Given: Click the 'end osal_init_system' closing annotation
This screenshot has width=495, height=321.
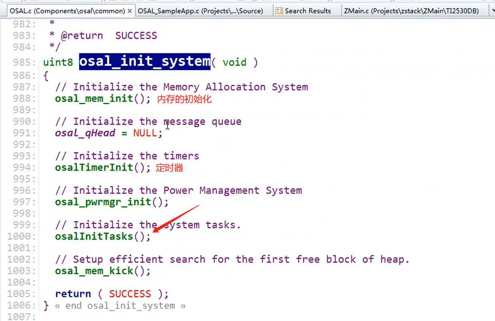Looking at the screenshot, I should click(120, 306).
